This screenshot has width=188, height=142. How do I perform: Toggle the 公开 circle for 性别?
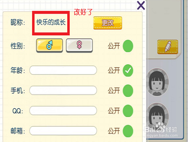tap(128, 46)
